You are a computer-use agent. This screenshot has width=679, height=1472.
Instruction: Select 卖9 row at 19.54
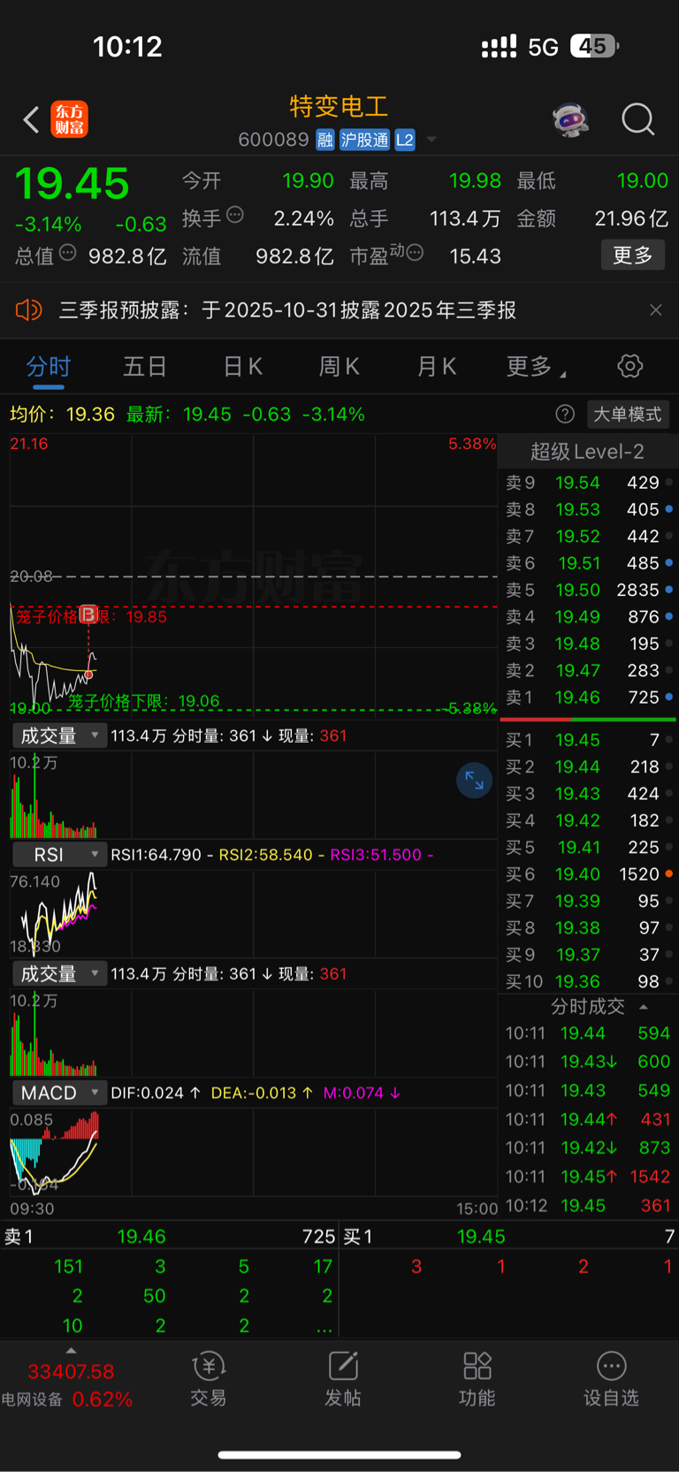click(x=587, y=483)
